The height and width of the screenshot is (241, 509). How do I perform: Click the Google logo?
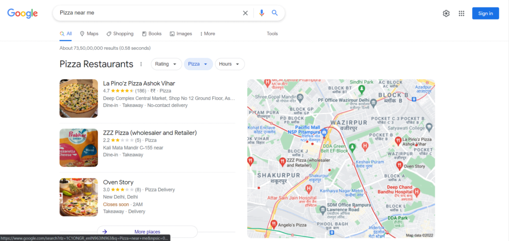[22, 13]
